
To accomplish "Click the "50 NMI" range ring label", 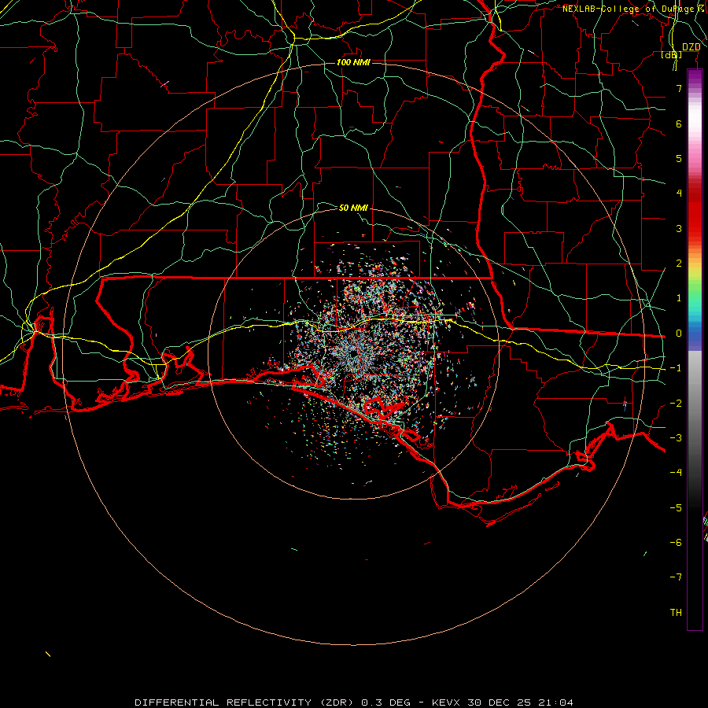I will coord(353,208).
